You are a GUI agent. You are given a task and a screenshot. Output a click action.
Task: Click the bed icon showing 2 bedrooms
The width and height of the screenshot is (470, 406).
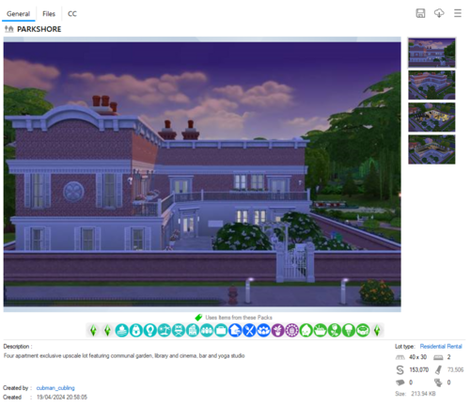tap(438, 357)
